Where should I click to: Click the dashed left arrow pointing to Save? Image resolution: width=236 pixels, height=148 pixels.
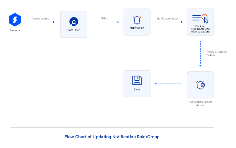coord(168,84)
